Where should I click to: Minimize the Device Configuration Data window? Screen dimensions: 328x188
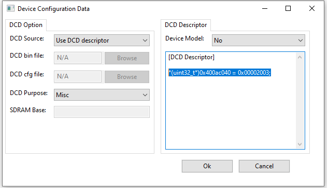[x=265, y=9]
